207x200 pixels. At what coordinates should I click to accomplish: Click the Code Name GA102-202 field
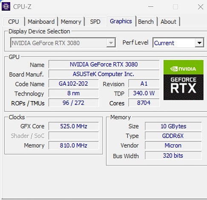(74, 84)
